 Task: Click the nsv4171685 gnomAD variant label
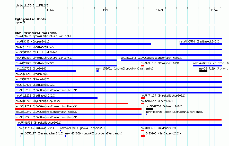point(44,36)
